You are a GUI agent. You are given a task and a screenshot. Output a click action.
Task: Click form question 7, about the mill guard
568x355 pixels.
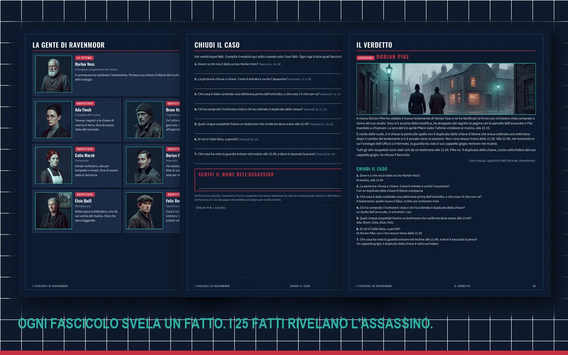264,154
